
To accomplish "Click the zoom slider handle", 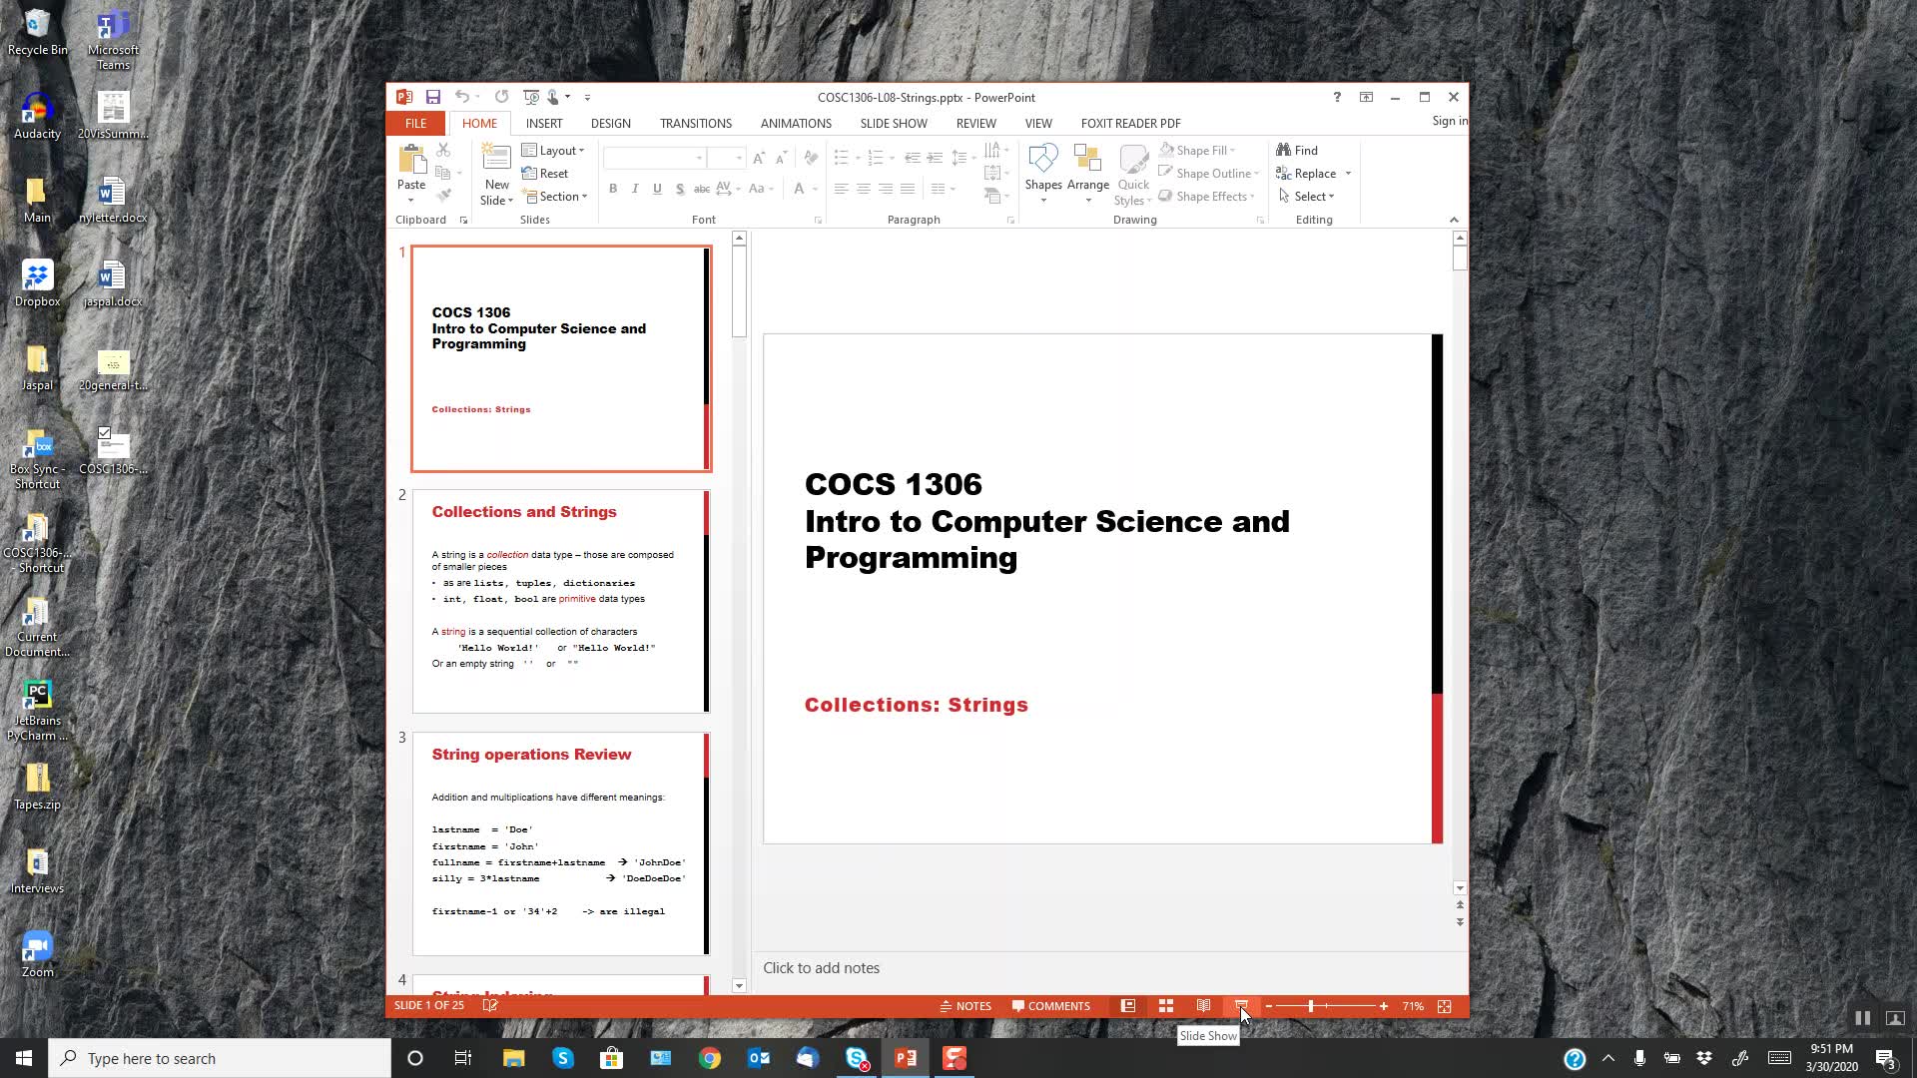I will pyautogui.click(x=1311, y=1006).
